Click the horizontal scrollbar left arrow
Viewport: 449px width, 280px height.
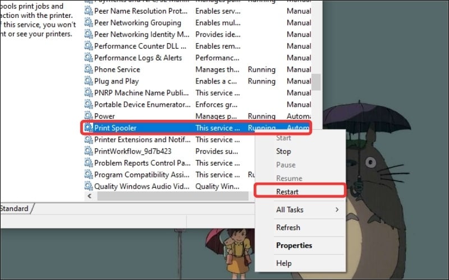click(x=90, y=196)
